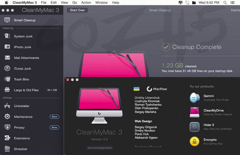Close the About window with red button
This screenshot has height=155, width=240.
click(68, 80)
